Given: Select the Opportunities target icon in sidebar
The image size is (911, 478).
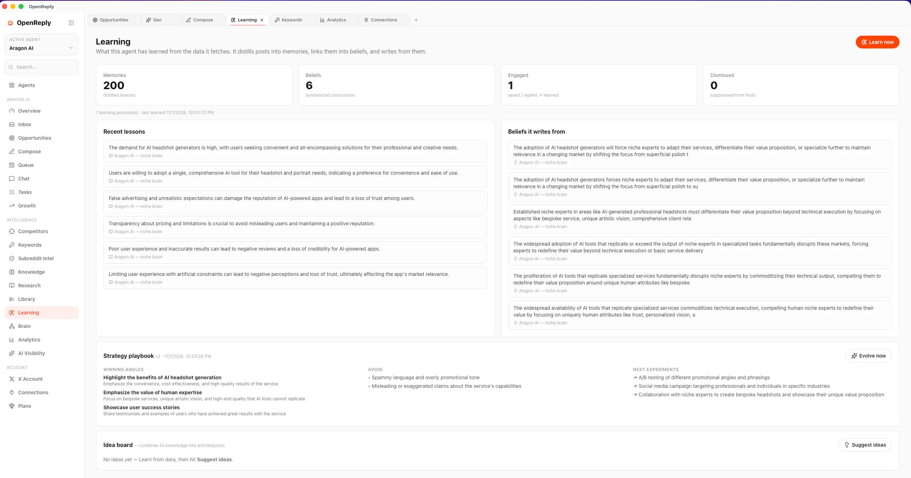Looking at the screenshot, I should pyautogui.click(x=12, y=138).
